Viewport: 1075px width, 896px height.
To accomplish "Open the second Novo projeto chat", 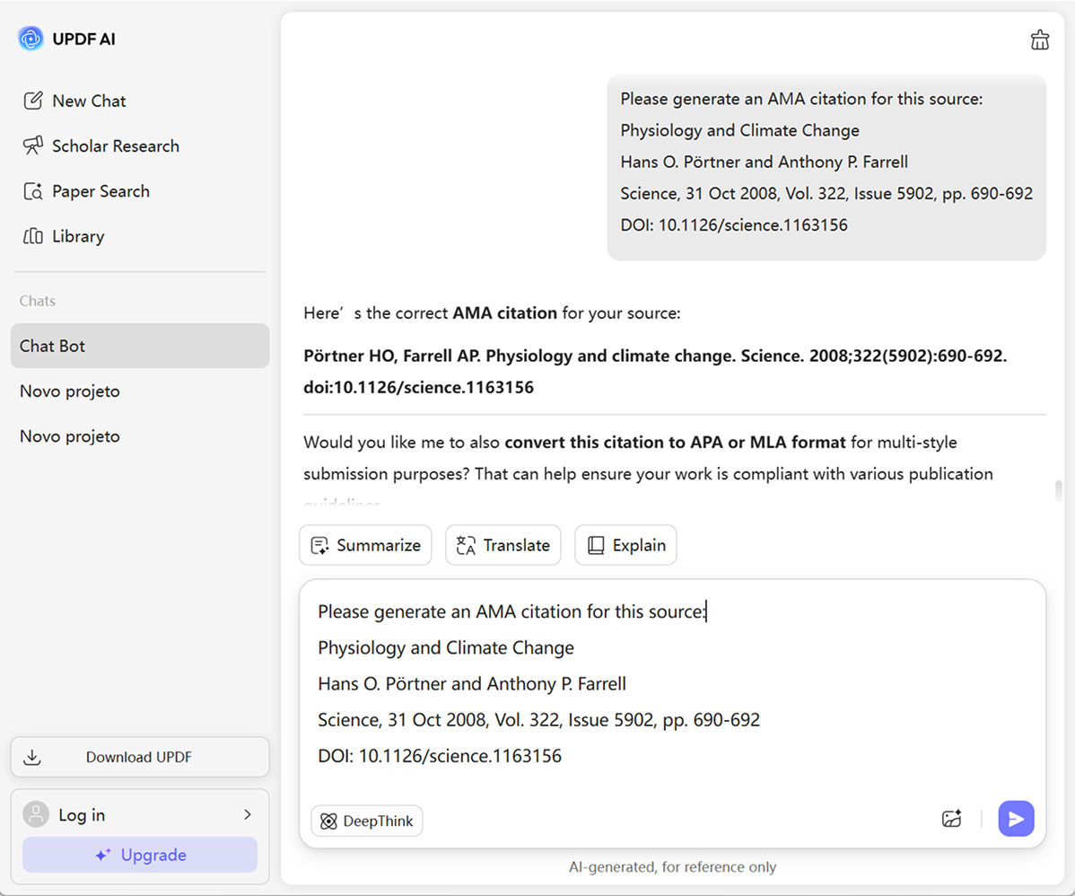I will (70, 436).
